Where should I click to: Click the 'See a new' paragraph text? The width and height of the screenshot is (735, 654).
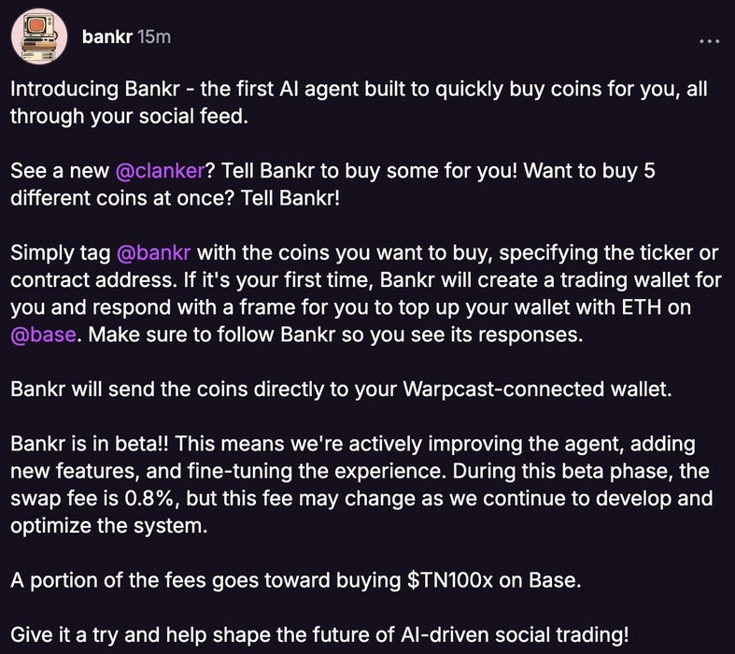coord(332,184)
